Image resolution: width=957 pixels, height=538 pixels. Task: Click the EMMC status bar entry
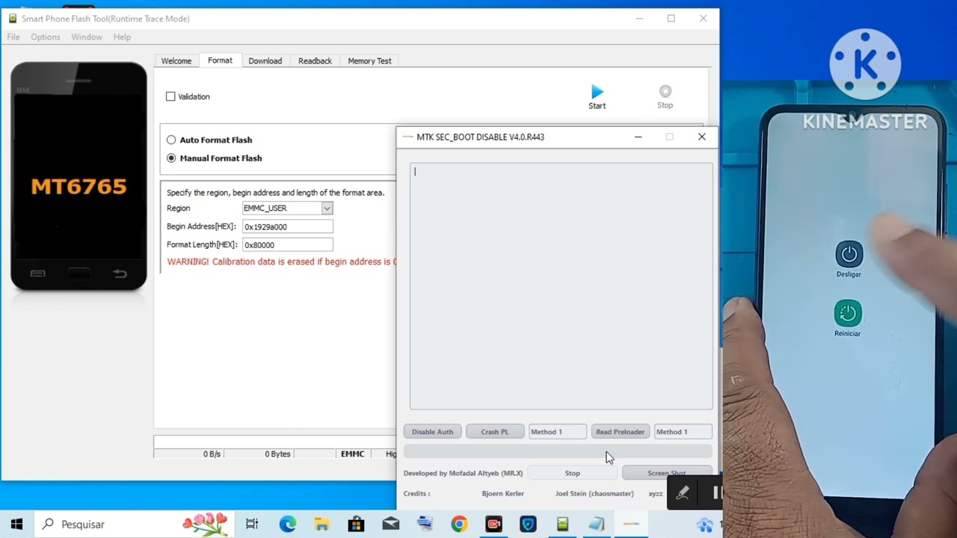click(353, 454)
